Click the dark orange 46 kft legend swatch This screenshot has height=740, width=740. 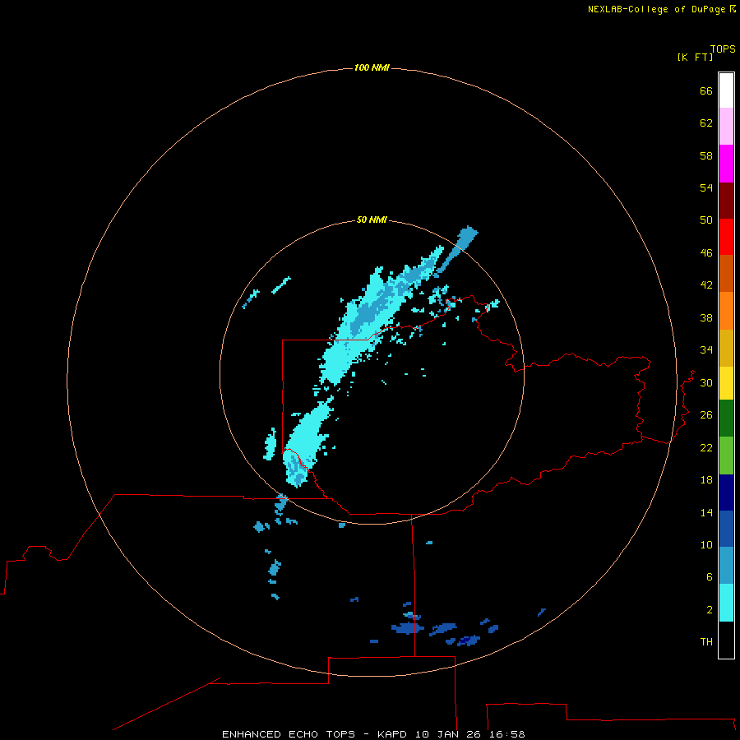click(726, 273)
